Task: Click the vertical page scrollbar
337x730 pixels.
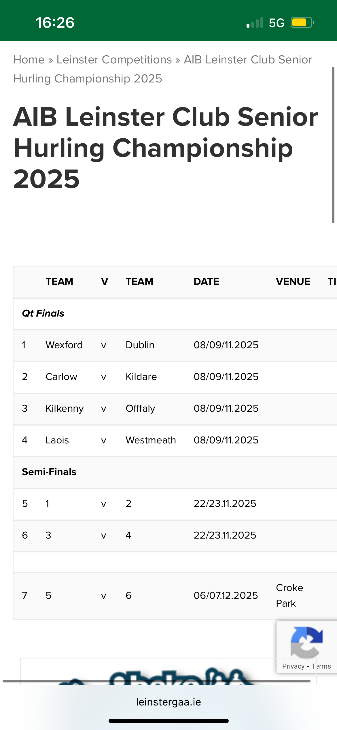Action: coord(333,145)
